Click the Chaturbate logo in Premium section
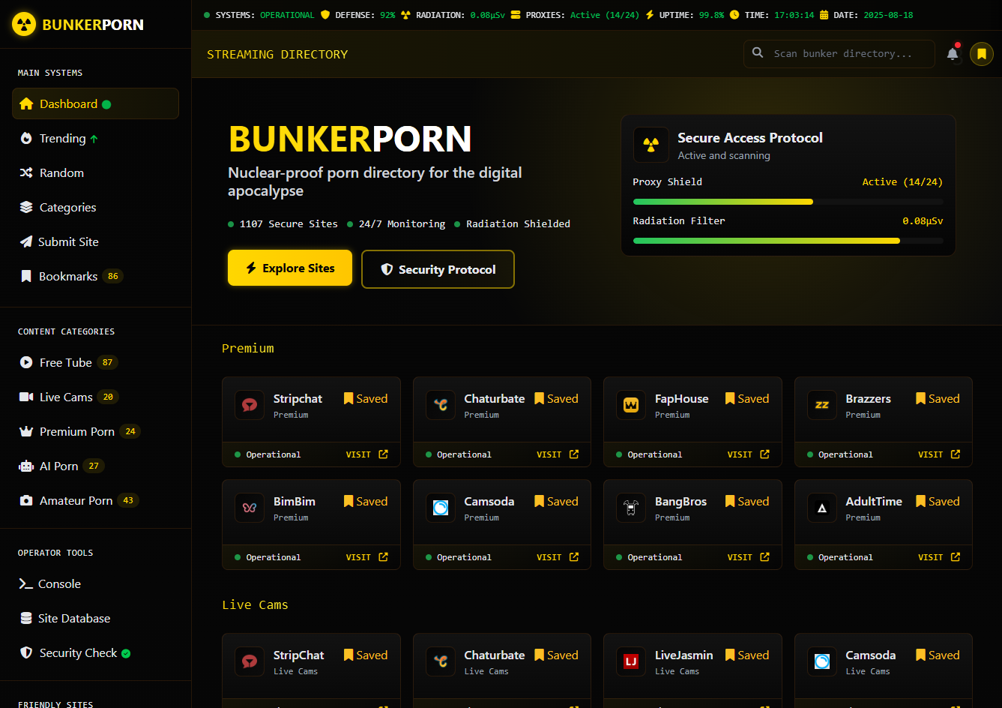 [x=441, y=405]
